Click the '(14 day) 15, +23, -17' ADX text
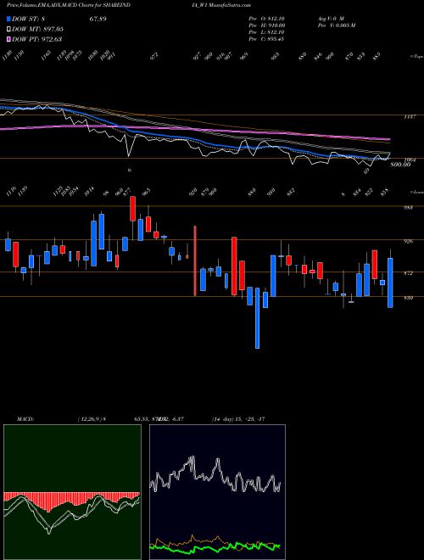The width and height of the screenshot is (424, 560). click(237, 419)
